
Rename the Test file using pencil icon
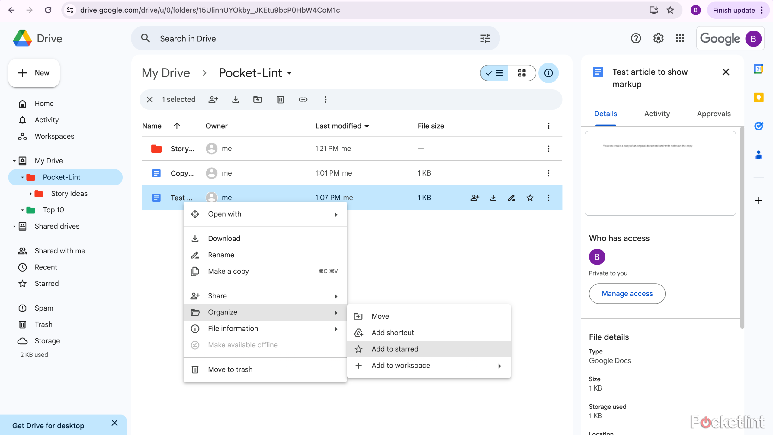click(512, 198)
